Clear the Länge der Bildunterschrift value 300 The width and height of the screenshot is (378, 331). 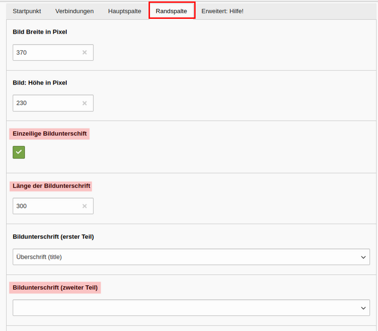tap(85, 206)
